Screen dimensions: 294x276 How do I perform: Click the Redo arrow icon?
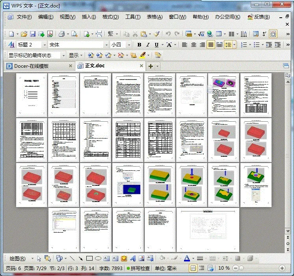(x=177, y=34)
